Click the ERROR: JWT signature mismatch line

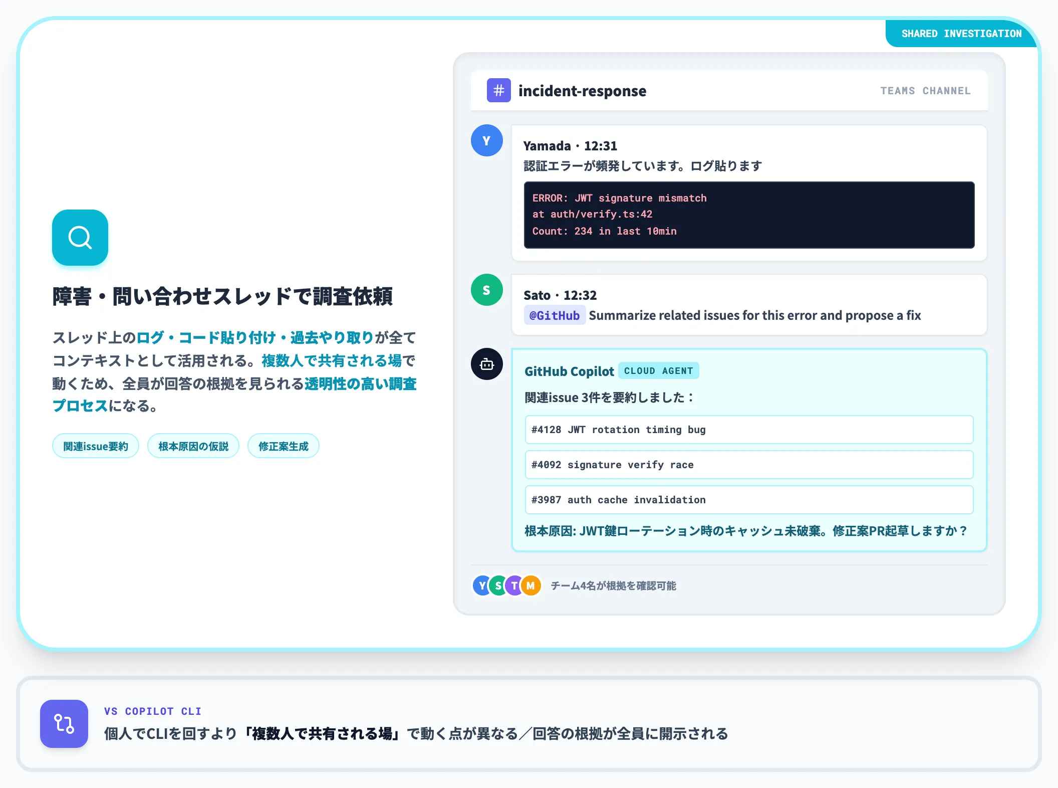click(x=619, y=198)
